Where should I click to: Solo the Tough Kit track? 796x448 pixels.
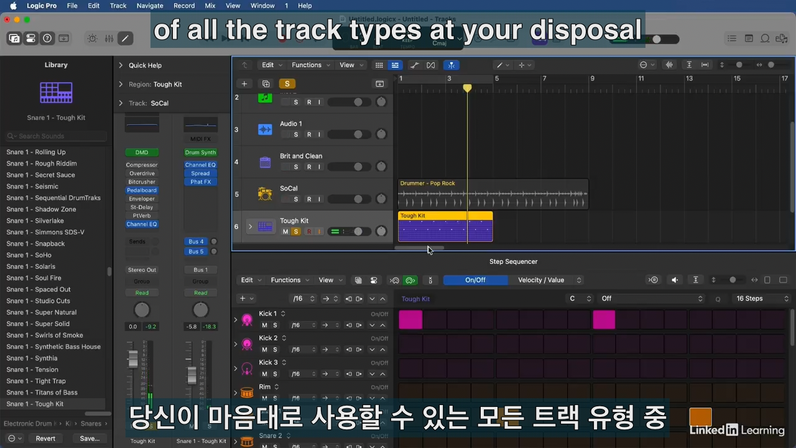(x=296, y=231)
